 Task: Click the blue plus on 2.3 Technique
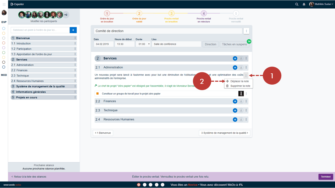click(x=235, y=110)
